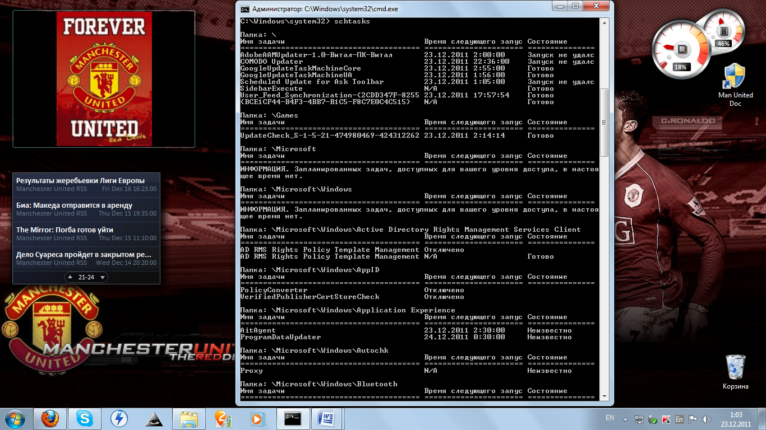Open the Man United Doc desktop shortcut

point(735,84)
